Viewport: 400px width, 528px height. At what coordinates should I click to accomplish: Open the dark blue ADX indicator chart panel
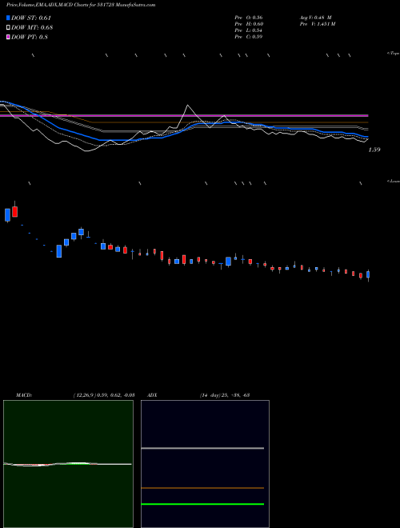click(x=205, y=464)
